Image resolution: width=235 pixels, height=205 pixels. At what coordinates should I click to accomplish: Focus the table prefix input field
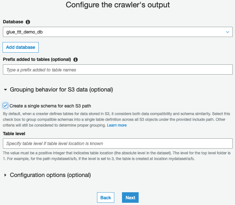(x=117, y=70)
